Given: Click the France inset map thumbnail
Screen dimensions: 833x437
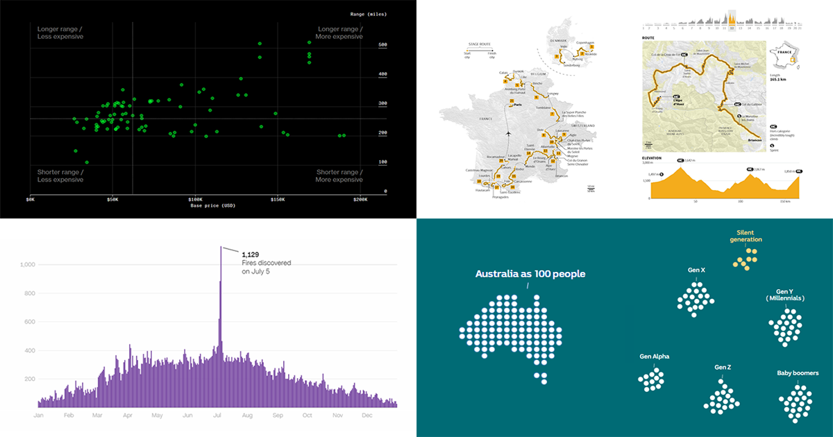Looking at the screenshot, I should pos(785,55).
